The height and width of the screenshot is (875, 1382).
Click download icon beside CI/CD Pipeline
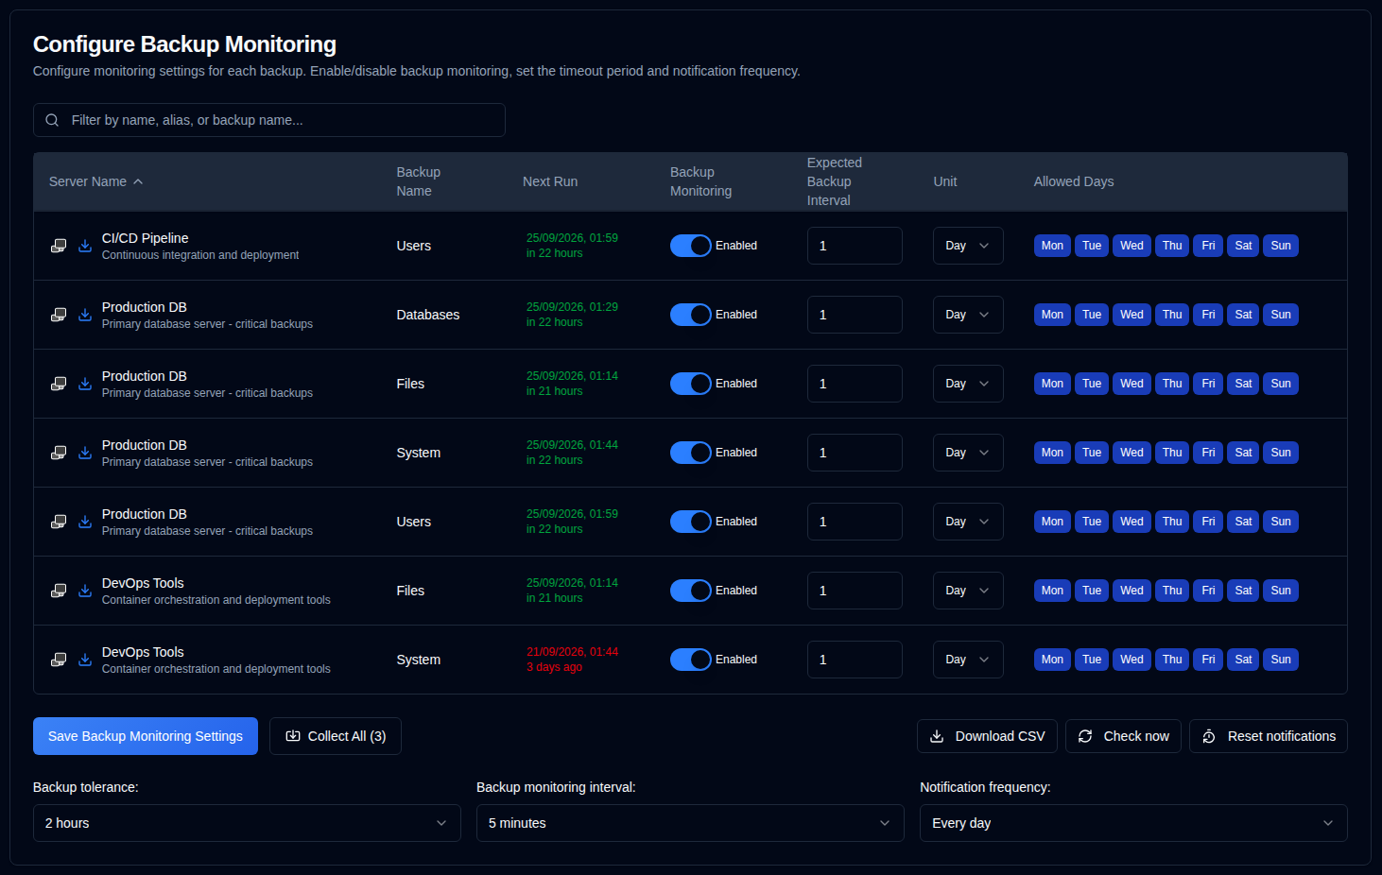pyautogui.click(x=85, y=246)
